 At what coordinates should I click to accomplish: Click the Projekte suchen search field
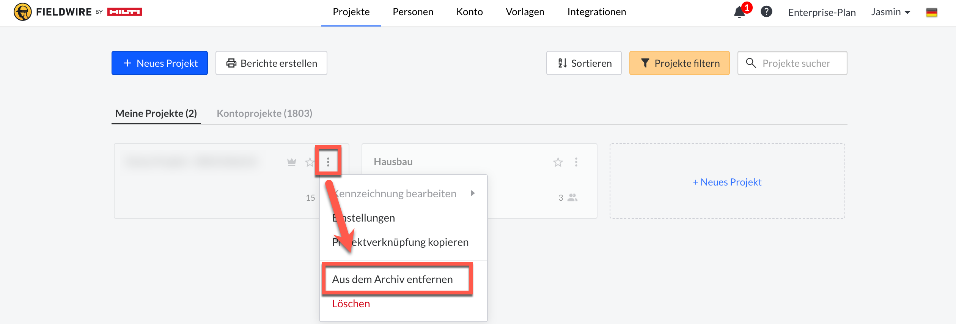pos(796,63)
